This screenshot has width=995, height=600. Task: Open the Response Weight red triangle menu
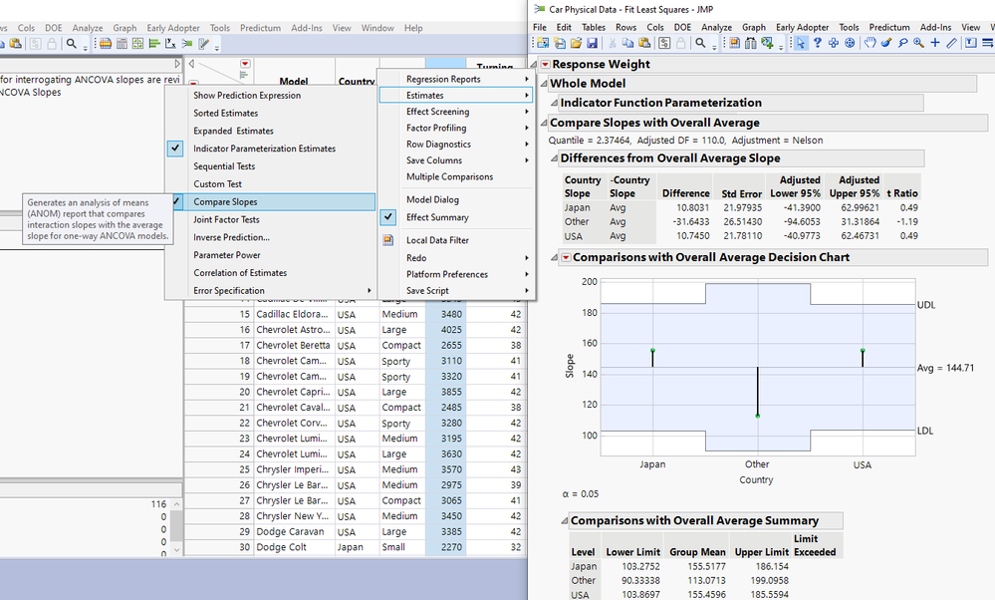545,65
